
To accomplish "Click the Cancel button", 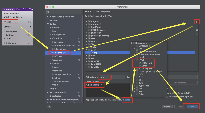I will pos(167,107).
